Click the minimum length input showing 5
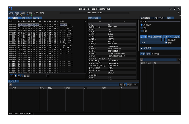This screenshot has width=189, height=124. point(151,40)
